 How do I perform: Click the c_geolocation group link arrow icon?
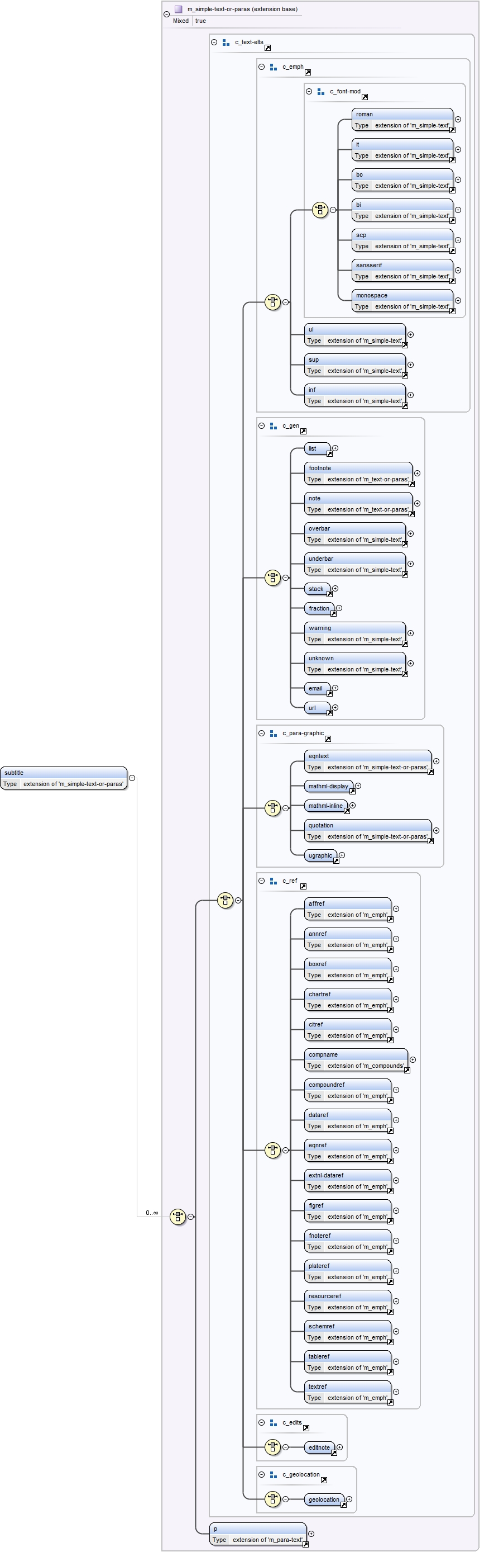[324, 1480]
